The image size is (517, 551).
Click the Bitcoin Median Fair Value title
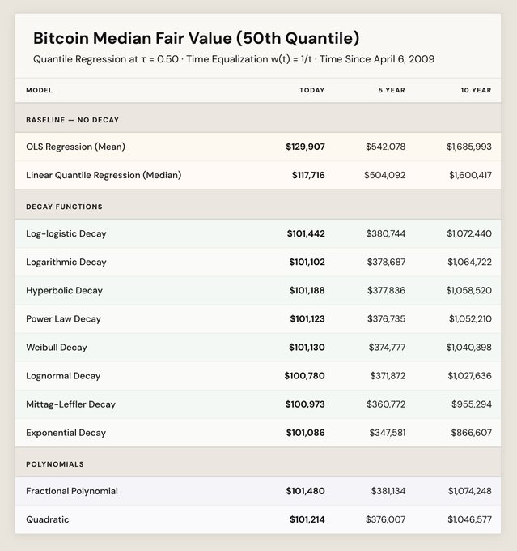(196, 38)
